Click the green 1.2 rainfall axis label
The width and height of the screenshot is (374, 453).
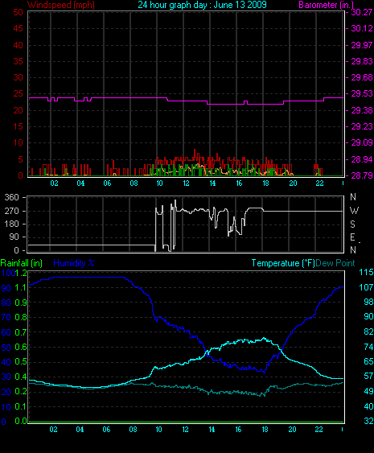coord(21,273)
